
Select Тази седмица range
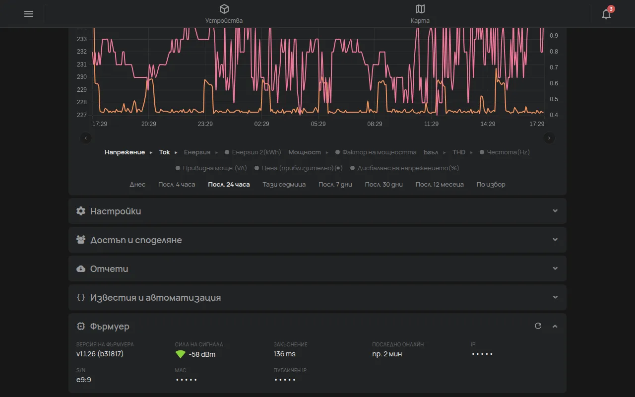(284, 185)
